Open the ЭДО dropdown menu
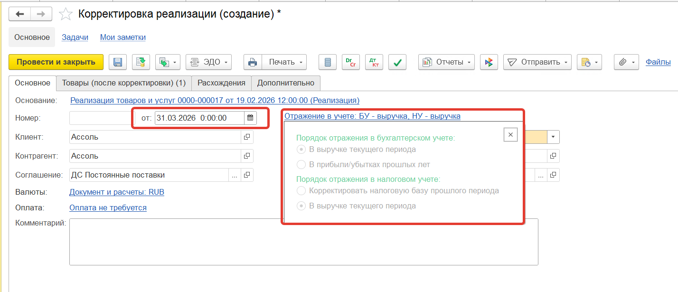Viewport: 678px width, 292px height. pyautogui.click(x=208, y=62)
